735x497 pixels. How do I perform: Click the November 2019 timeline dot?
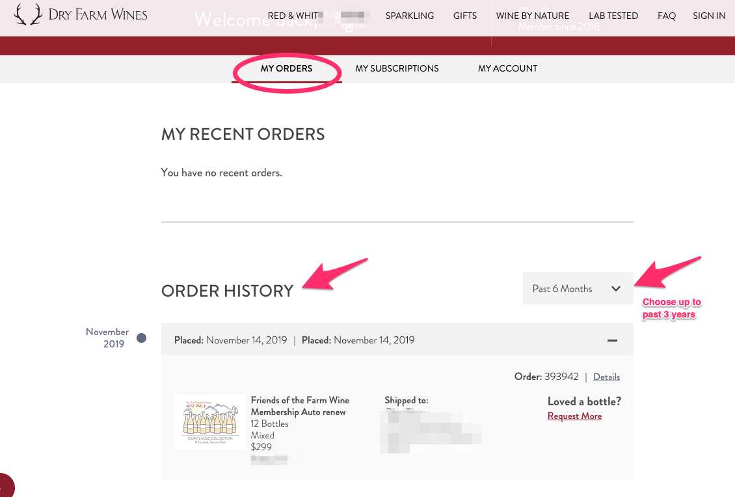141,338
